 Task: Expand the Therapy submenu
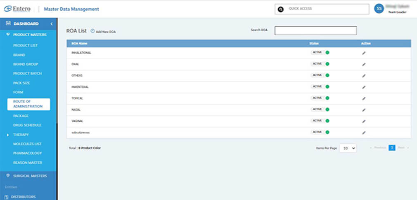coord(8,135)
